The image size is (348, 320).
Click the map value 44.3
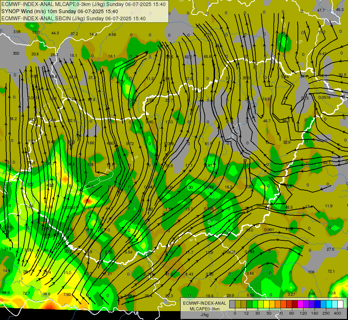[x=55, y=33]
